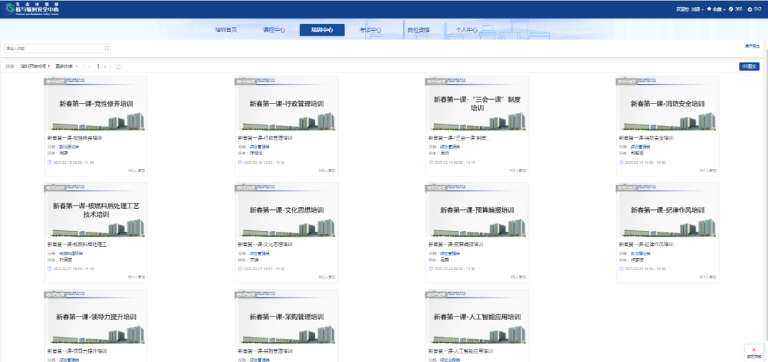
Task: Click the category link on the 核燃料后处理 card
Action: (x=71, y=253)
